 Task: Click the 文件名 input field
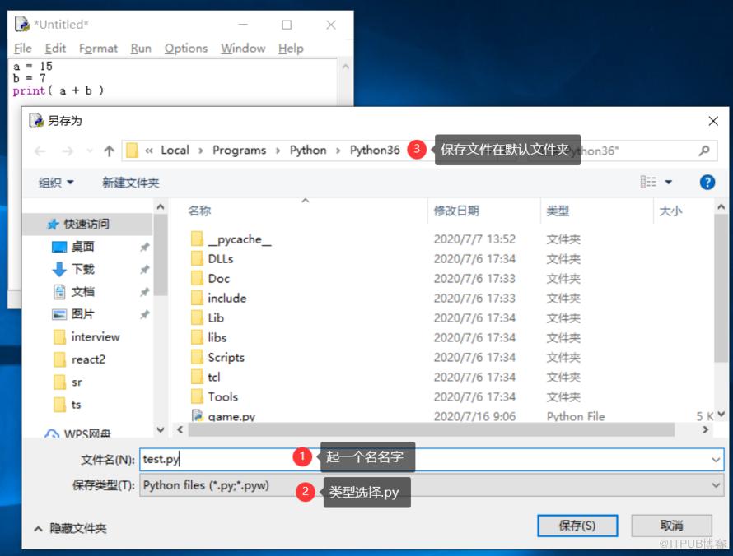coord(431,460)
